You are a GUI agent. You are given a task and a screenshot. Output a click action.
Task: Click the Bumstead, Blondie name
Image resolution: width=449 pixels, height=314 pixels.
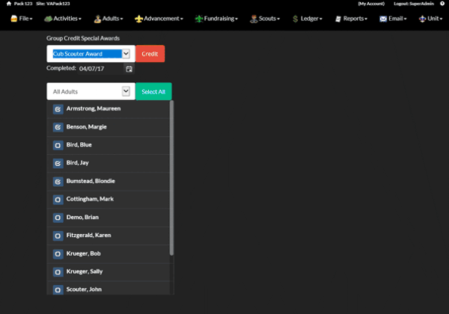(x=91, y=181)
